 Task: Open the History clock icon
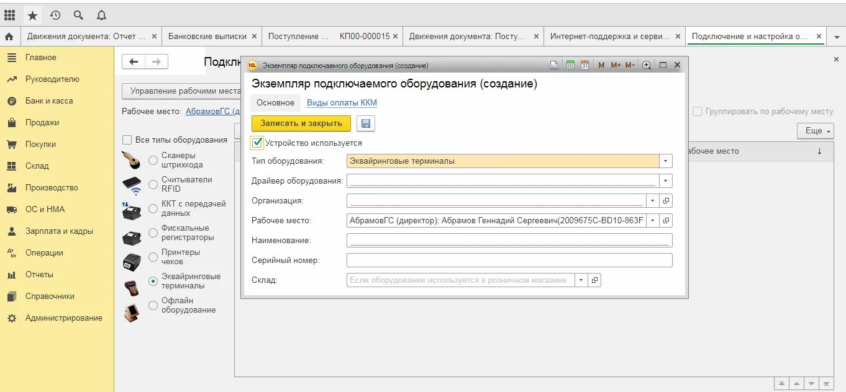tap(55, 15)
